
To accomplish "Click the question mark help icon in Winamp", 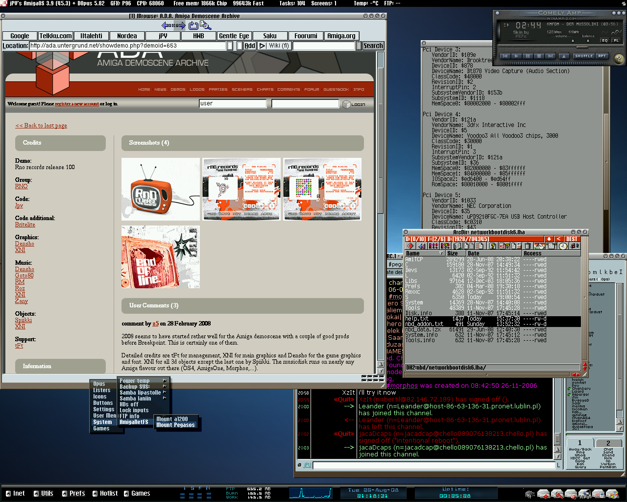I will (x=619, y=59).
